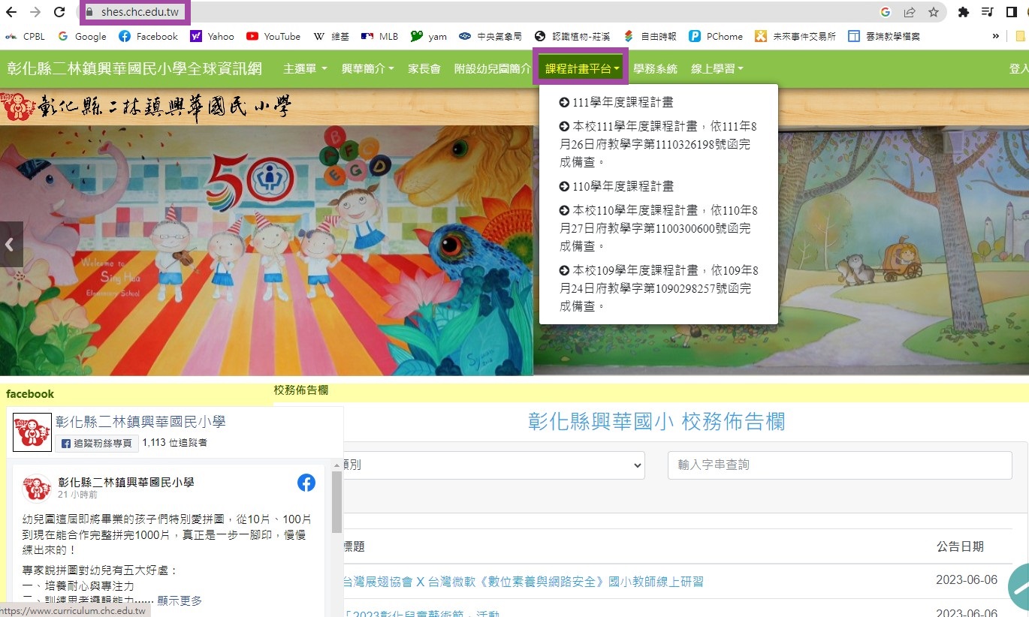Open the yam bookmark
Image resolution: width=1029 pixels, height=617 pixels.
(429, 36)
